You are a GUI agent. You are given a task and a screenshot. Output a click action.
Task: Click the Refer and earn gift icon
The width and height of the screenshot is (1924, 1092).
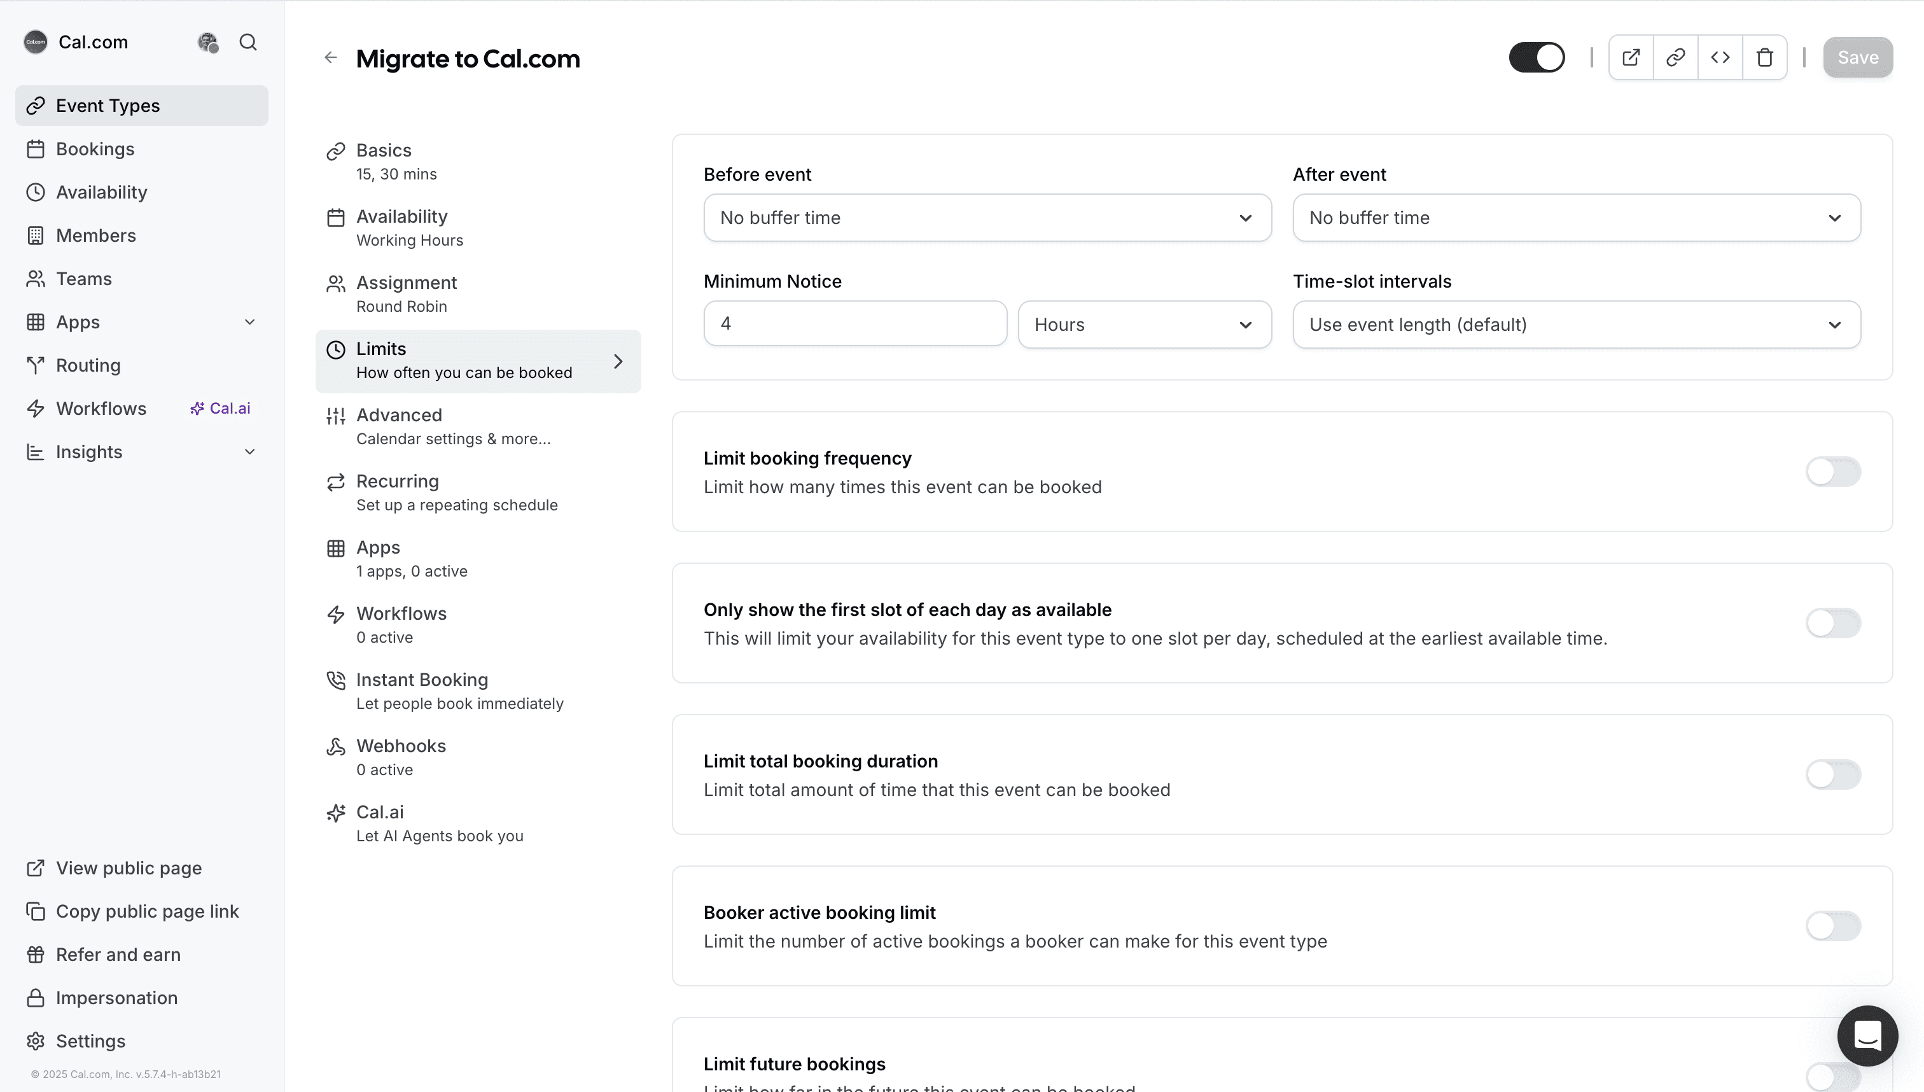click(x=35, y=955)
